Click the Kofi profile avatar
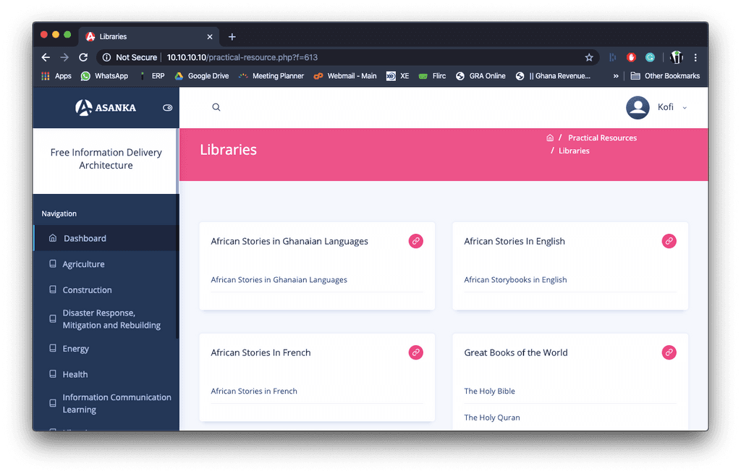The width and height of the screenshot is (741, 474). point(638,108)
